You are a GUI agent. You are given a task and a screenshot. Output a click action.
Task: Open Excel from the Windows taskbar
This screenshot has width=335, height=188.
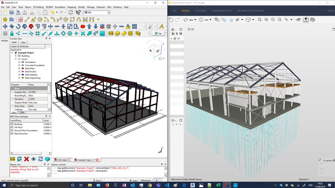[x=218, y=185]
